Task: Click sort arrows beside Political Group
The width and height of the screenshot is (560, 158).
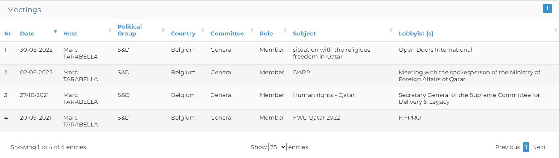Action: click(x=163, y=30)
